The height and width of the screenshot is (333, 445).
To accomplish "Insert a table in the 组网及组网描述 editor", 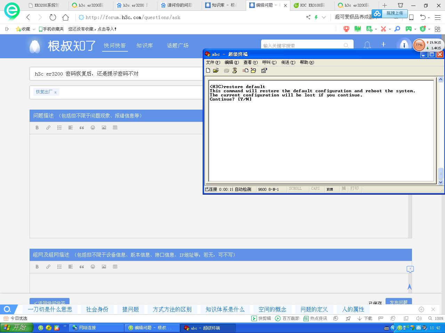I will tap(115, 267).
